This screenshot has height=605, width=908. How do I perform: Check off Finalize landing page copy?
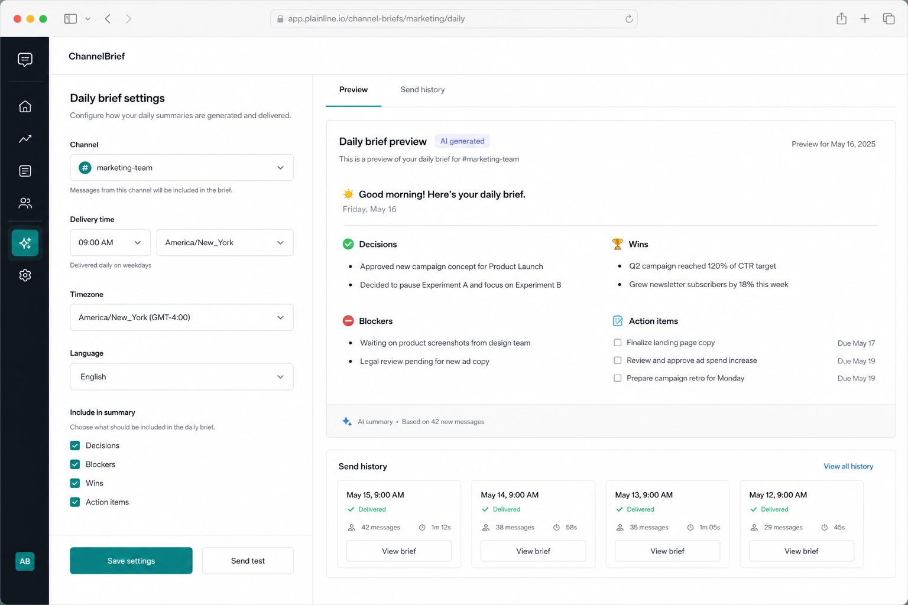618,343
